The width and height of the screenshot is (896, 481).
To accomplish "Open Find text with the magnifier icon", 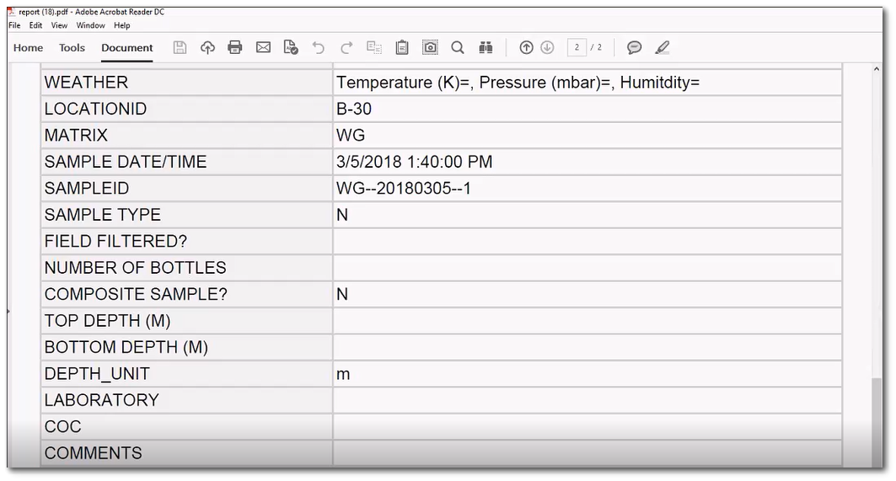I will (458, 48).
